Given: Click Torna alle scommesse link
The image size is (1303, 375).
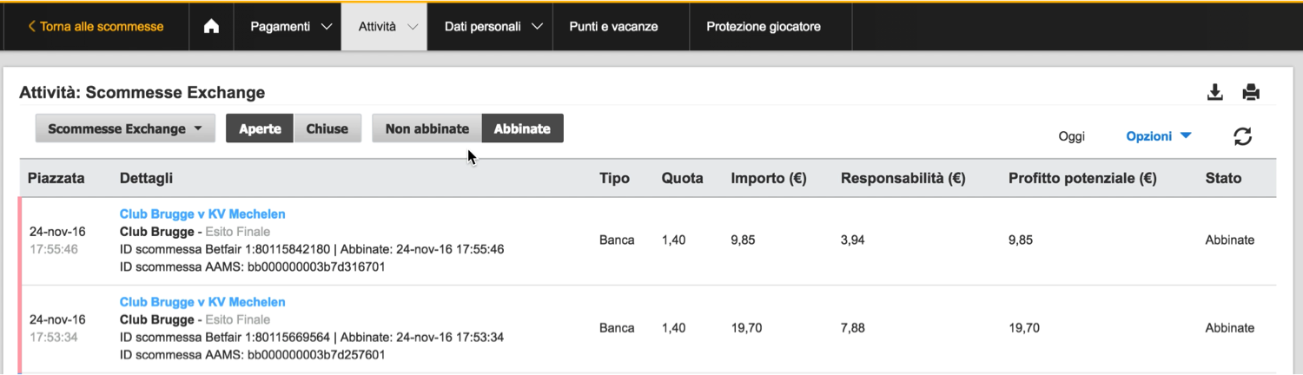Looking at the screenshot, I should click(102, 27).
